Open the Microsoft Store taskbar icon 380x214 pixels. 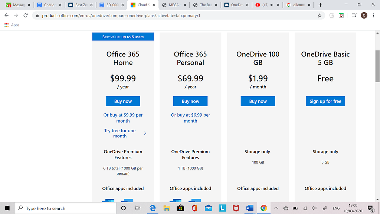pyautogui.click(x=181, y=208)
